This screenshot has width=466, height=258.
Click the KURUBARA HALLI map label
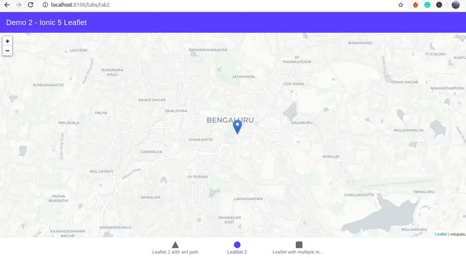(112, 72)
